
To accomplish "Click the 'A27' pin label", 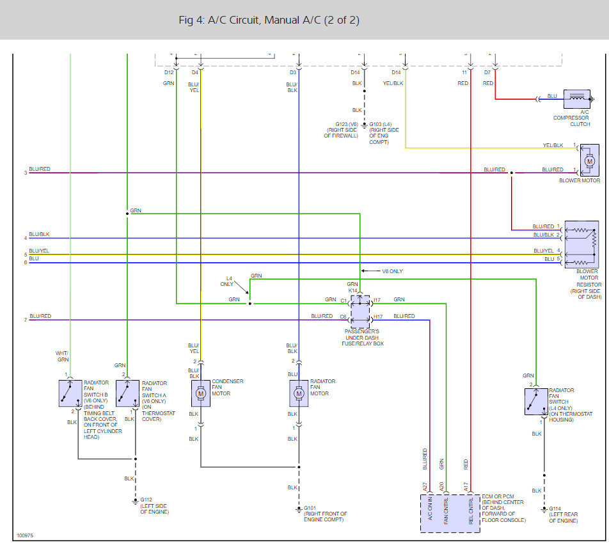I will click(425, 487).
